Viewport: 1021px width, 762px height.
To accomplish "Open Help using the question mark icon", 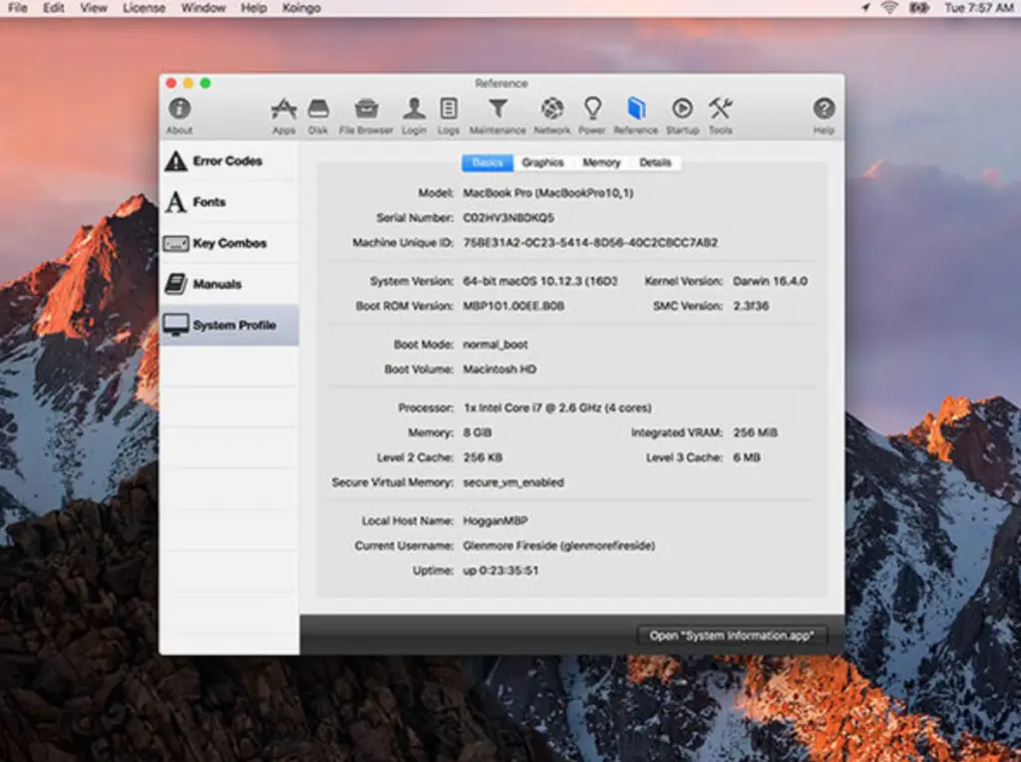I will (x=824, y=112).
